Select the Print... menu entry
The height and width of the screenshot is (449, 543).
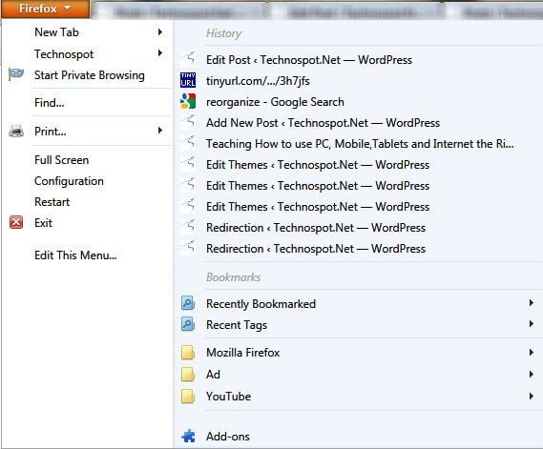click(x=51, y=132)
